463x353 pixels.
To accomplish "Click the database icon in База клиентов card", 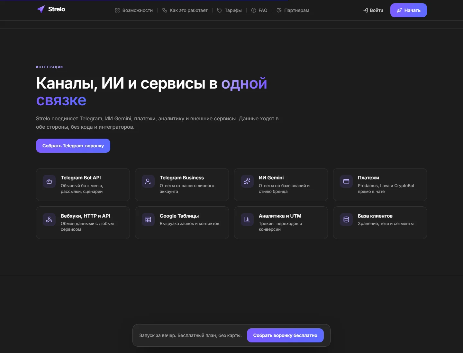I will (x=346, y=220).
